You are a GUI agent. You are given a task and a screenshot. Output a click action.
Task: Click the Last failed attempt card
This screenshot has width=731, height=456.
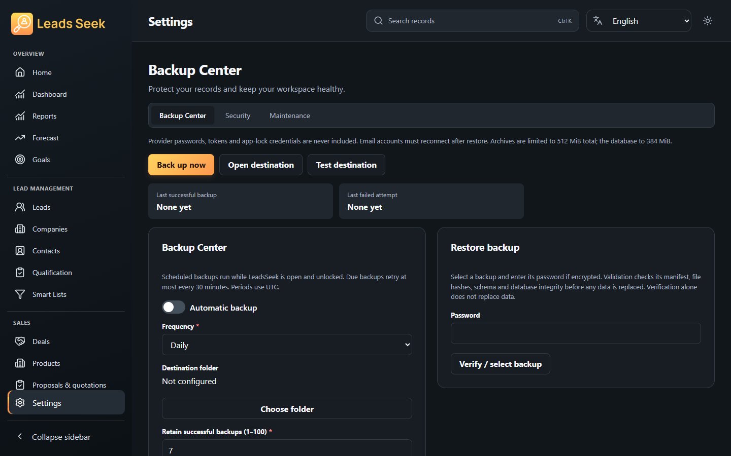coord(431,201)
